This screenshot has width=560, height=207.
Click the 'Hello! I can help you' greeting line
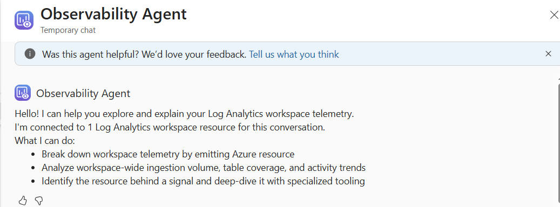pyautogui.click(x=184, y=114)
